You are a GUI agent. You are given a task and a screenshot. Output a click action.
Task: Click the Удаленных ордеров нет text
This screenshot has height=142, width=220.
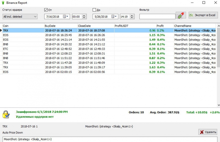click(35, 117)
